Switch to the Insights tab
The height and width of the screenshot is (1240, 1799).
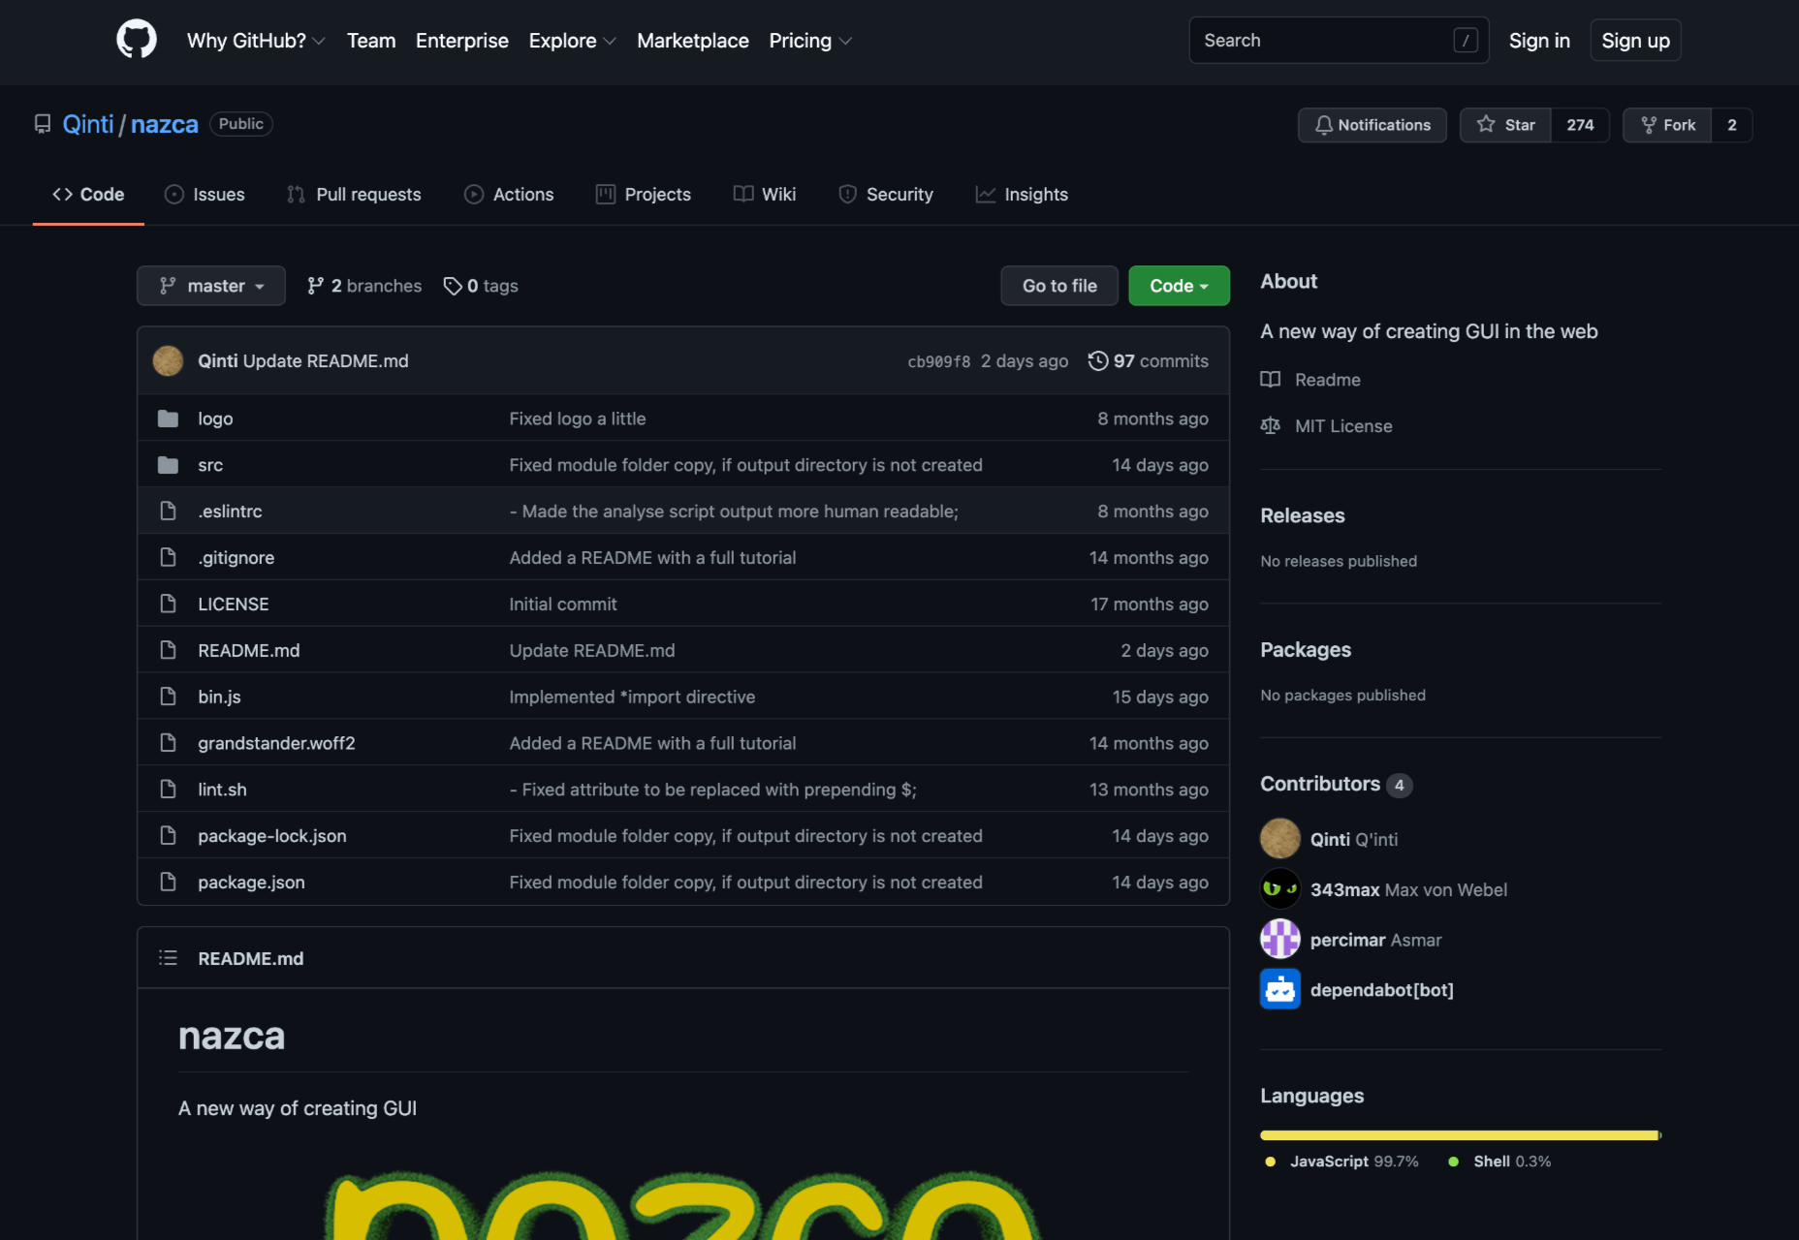tap(1022, 195)
